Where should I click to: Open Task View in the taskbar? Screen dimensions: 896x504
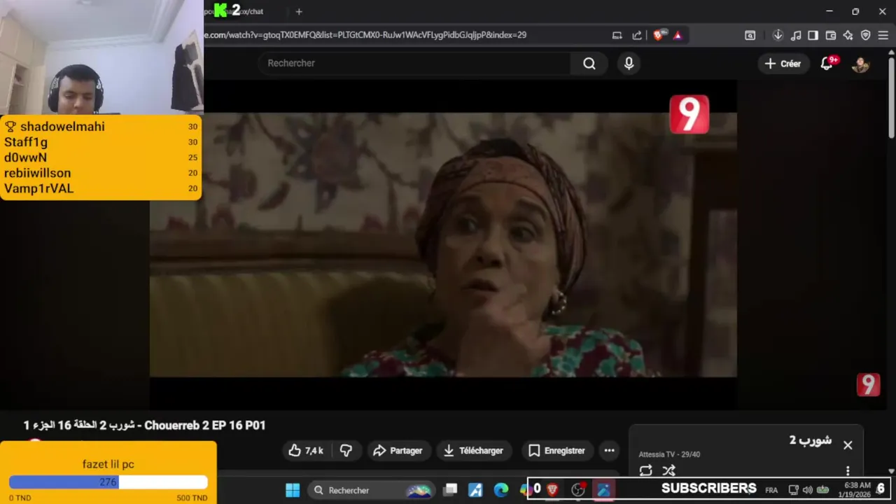451,490
